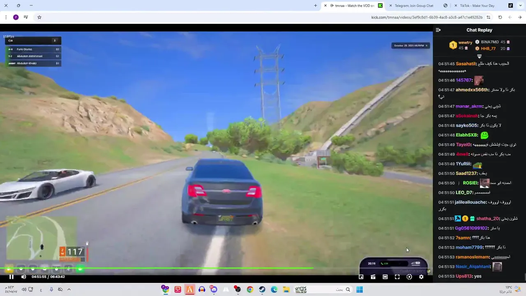Viewport: 526px width, 296px height.
Task: Open a new browser tab
Action: click(315, 6)
